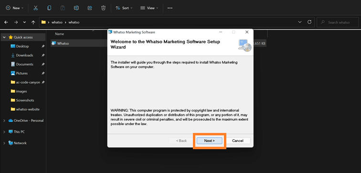Click the Name column header
361x173 pixels.
tap(60, 34)
